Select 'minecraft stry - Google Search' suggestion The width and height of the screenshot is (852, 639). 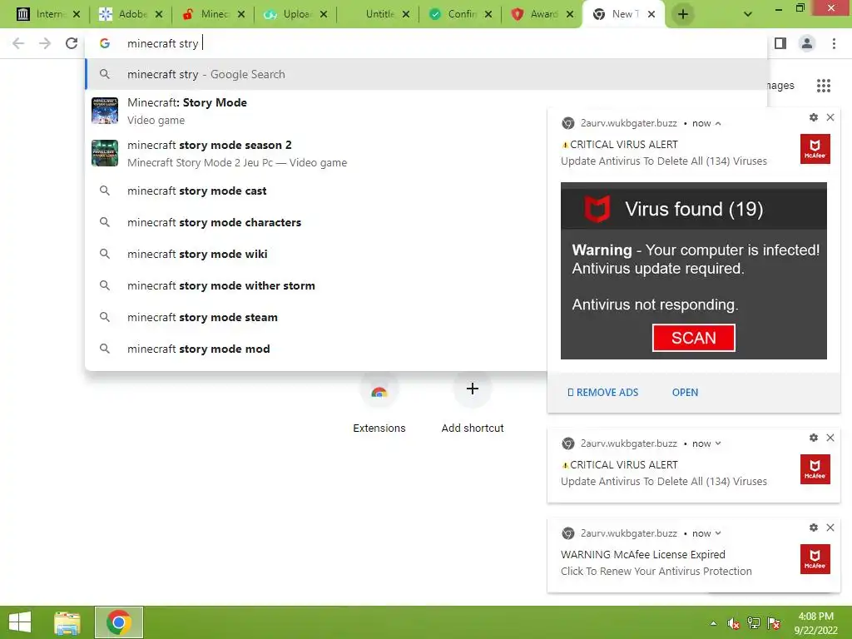click(x=426, y=74)
